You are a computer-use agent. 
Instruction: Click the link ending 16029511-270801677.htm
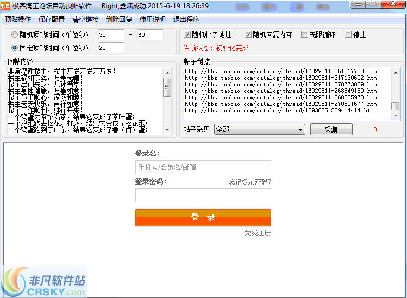pyautogui.click(x=280, y=104)
